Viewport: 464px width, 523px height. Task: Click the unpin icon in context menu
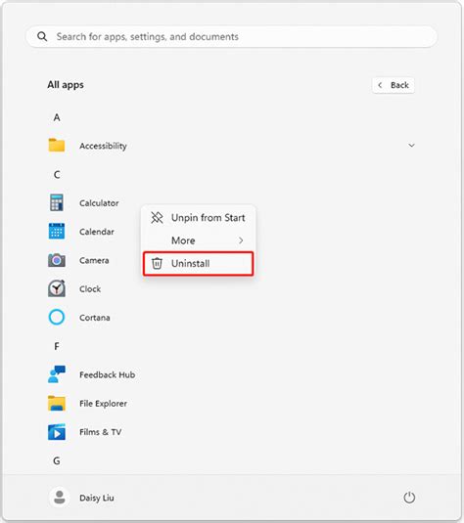coord(157,217)
